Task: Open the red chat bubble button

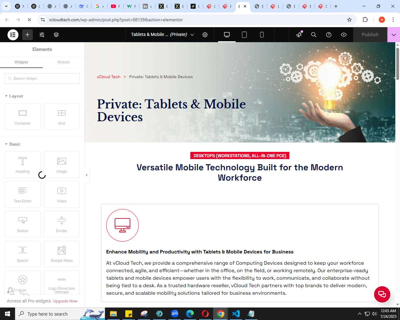Action: (x=382, y=294)
